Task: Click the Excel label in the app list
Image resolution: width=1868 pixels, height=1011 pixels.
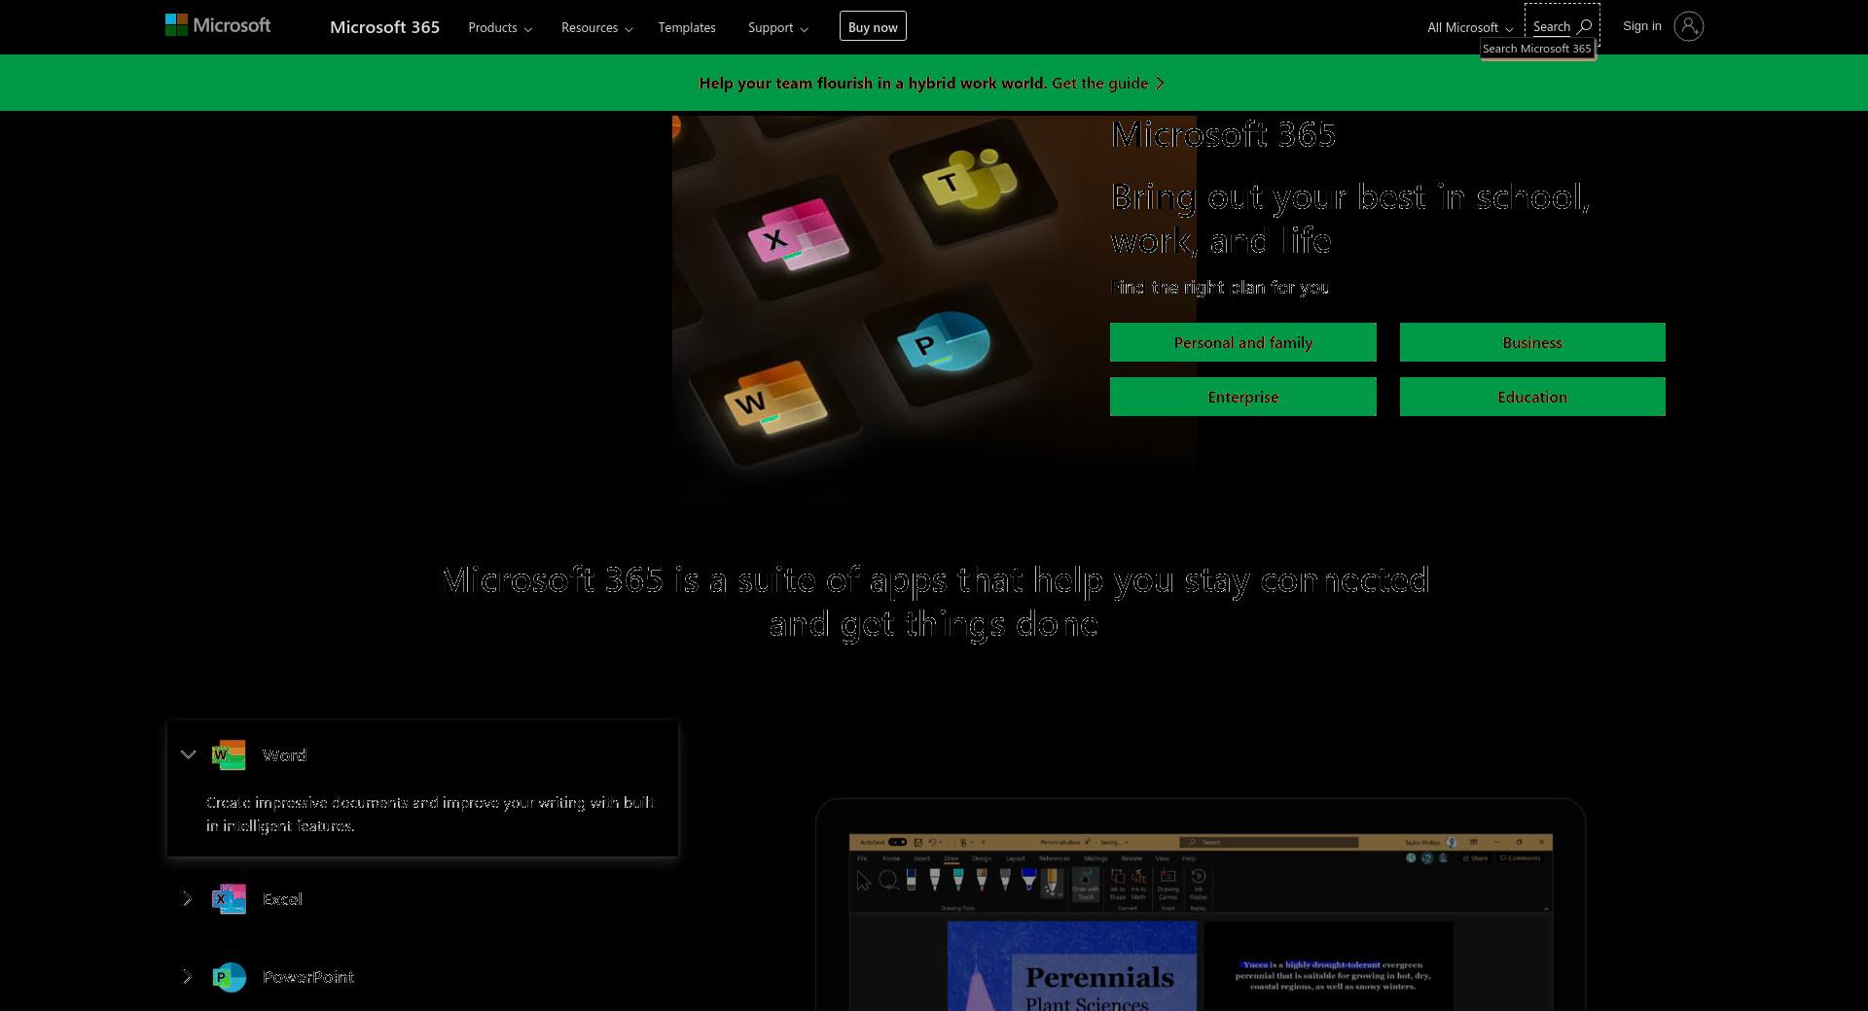Action: (x=282, y=899)
